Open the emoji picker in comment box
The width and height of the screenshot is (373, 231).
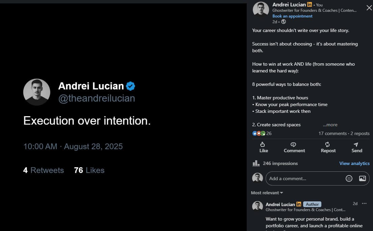point(349,178)
